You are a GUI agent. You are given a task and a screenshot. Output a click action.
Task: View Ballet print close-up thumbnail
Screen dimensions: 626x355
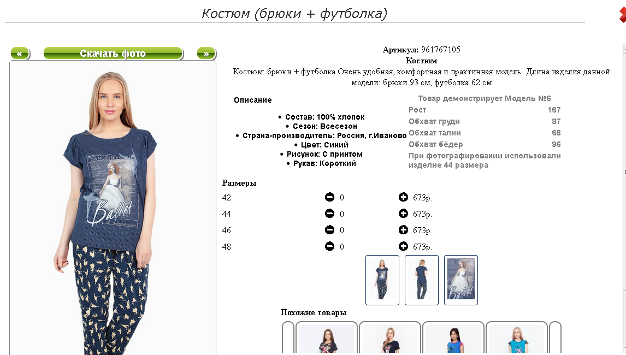click(x=460, y=280)
